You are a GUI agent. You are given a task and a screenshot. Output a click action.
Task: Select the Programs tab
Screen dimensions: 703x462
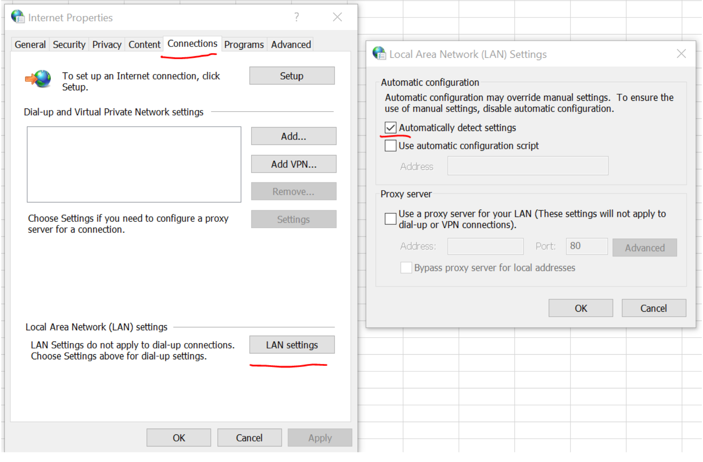point(244,44)
